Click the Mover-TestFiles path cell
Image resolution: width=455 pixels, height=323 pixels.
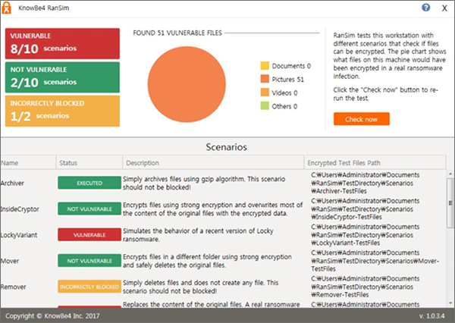pos(375,261)
